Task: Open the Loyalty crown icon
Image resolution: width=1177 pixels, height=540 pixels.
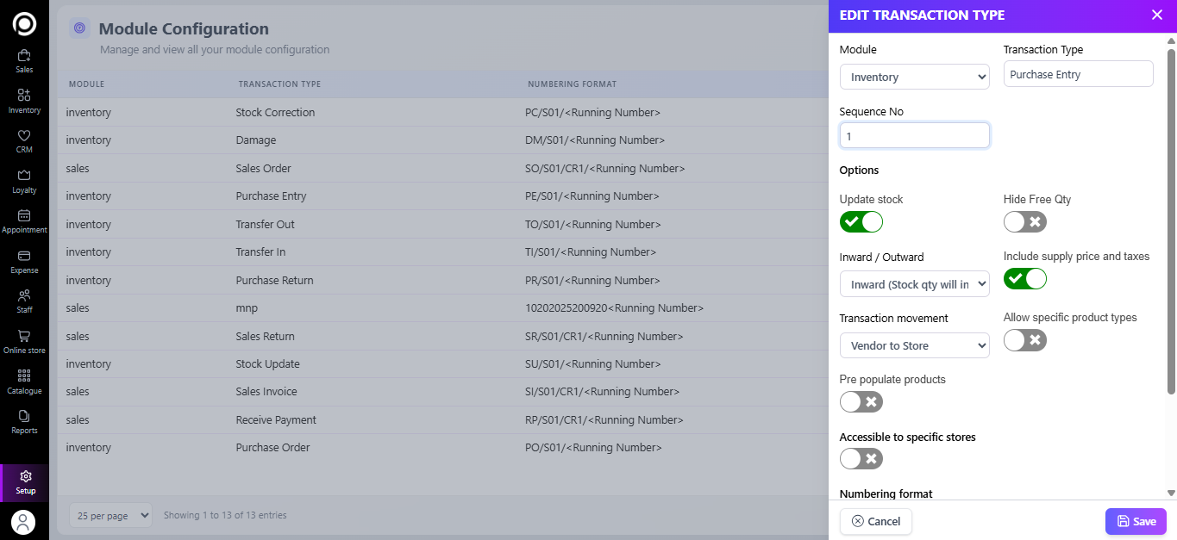Action: [x=24, y=177]
